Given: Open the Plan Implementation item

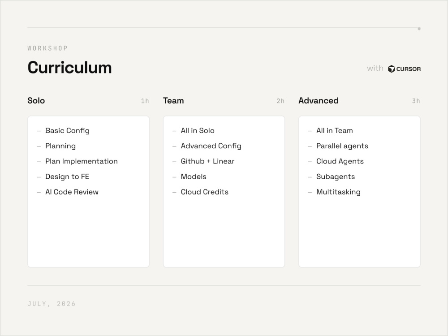Looking at the screenshot, I should click(82, 161).
